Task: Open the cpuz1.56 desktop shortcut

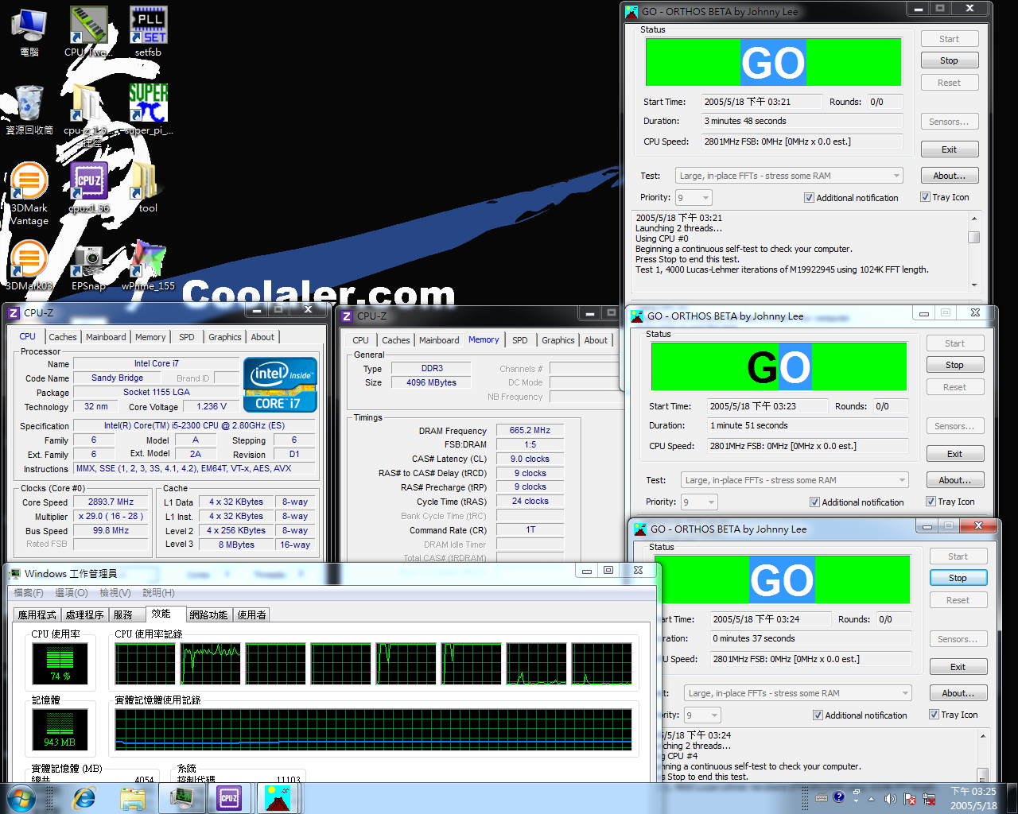Action: pos(89,188)
